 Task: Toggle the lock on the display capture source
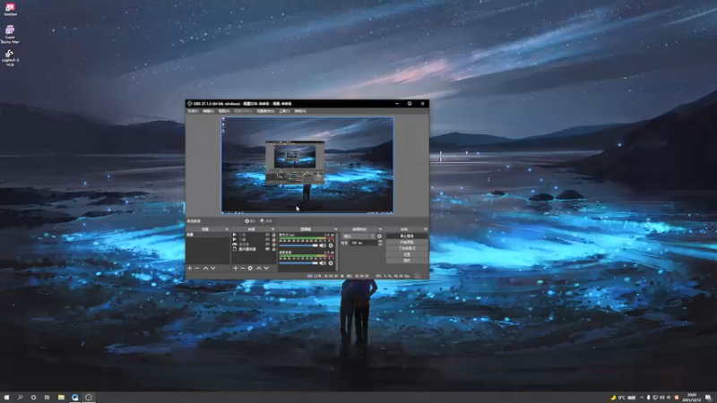[274, 250]
